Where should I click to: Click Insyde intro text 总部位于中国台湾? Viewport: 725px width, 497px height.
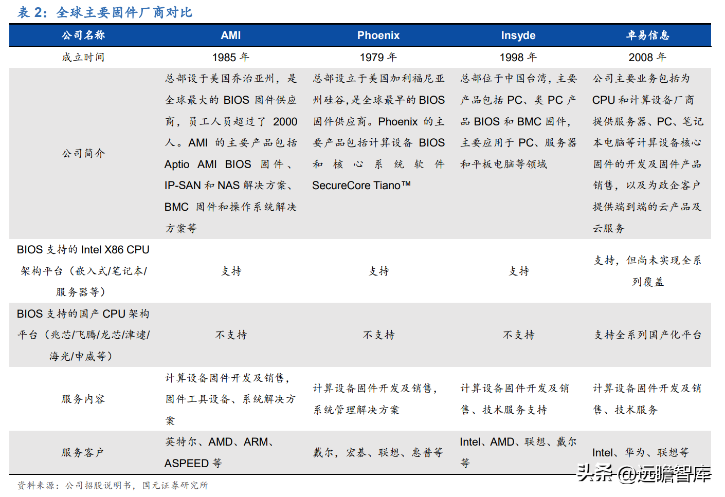[503, 78]
